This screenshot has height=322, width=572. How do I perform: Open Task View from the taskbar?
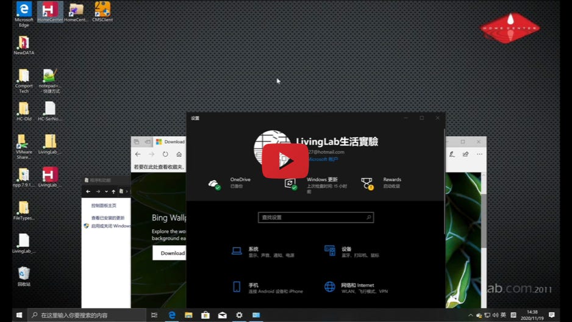coord(154,315)
